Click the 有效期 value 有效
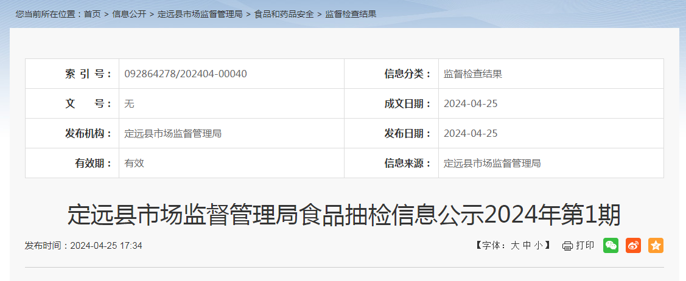Viewport: 686px width, 281px height. [135, 163]
